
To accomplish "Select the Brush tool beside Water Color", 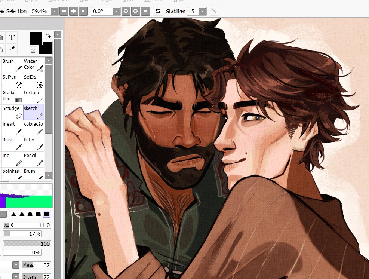I will [x=12, y=65].
